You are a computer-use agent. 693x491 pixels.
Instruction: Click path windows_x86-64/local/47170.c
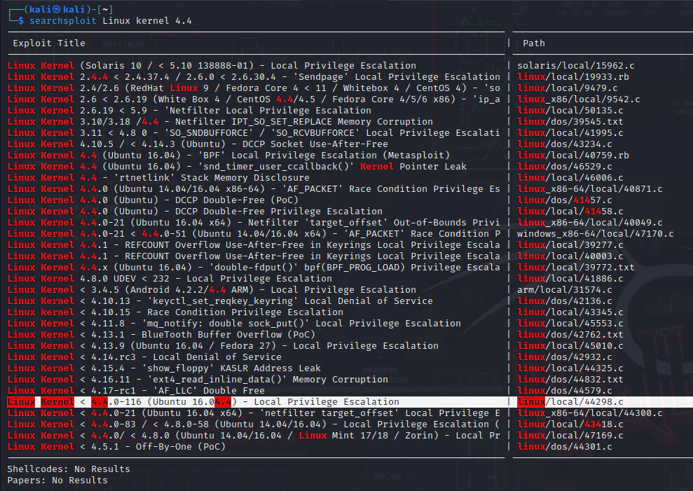596,234
